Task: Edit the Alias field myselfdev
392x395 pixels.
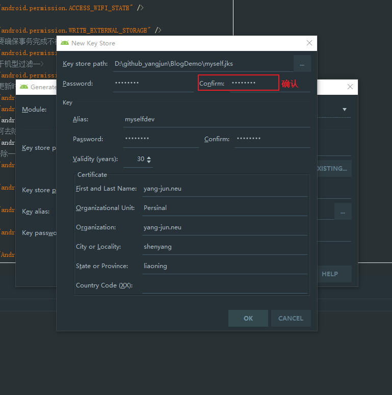Action: tap(217, 119)
